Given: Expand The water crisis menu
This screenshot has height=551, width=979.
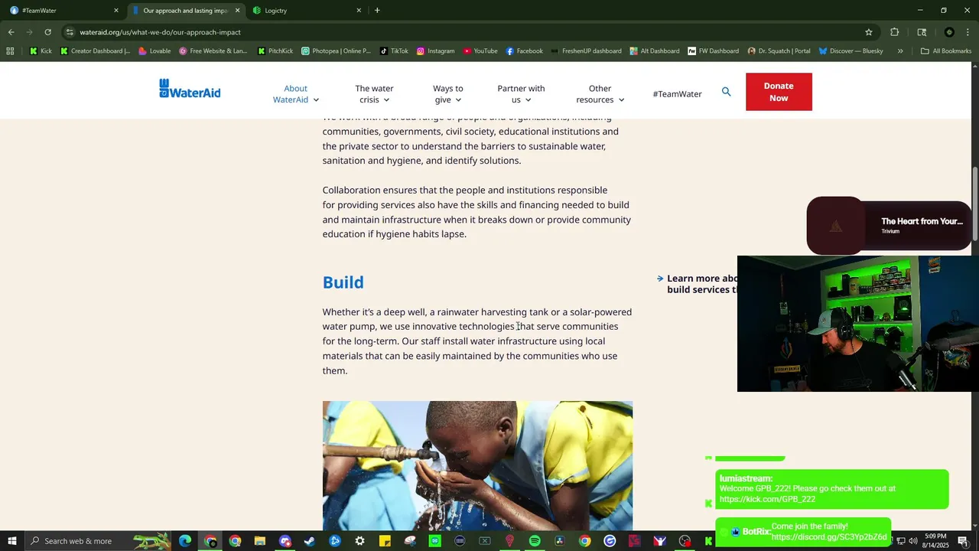Looking at the screenshot, I should point(374,94).
